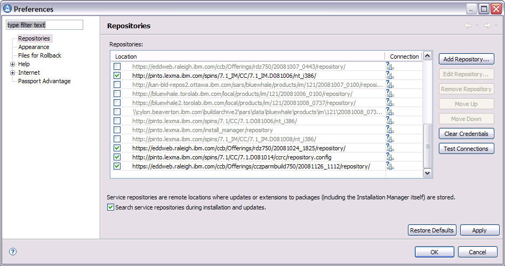Toggle Search service repositories during installation checkbox
Viewport: 505px width, 266px height.
110,207
